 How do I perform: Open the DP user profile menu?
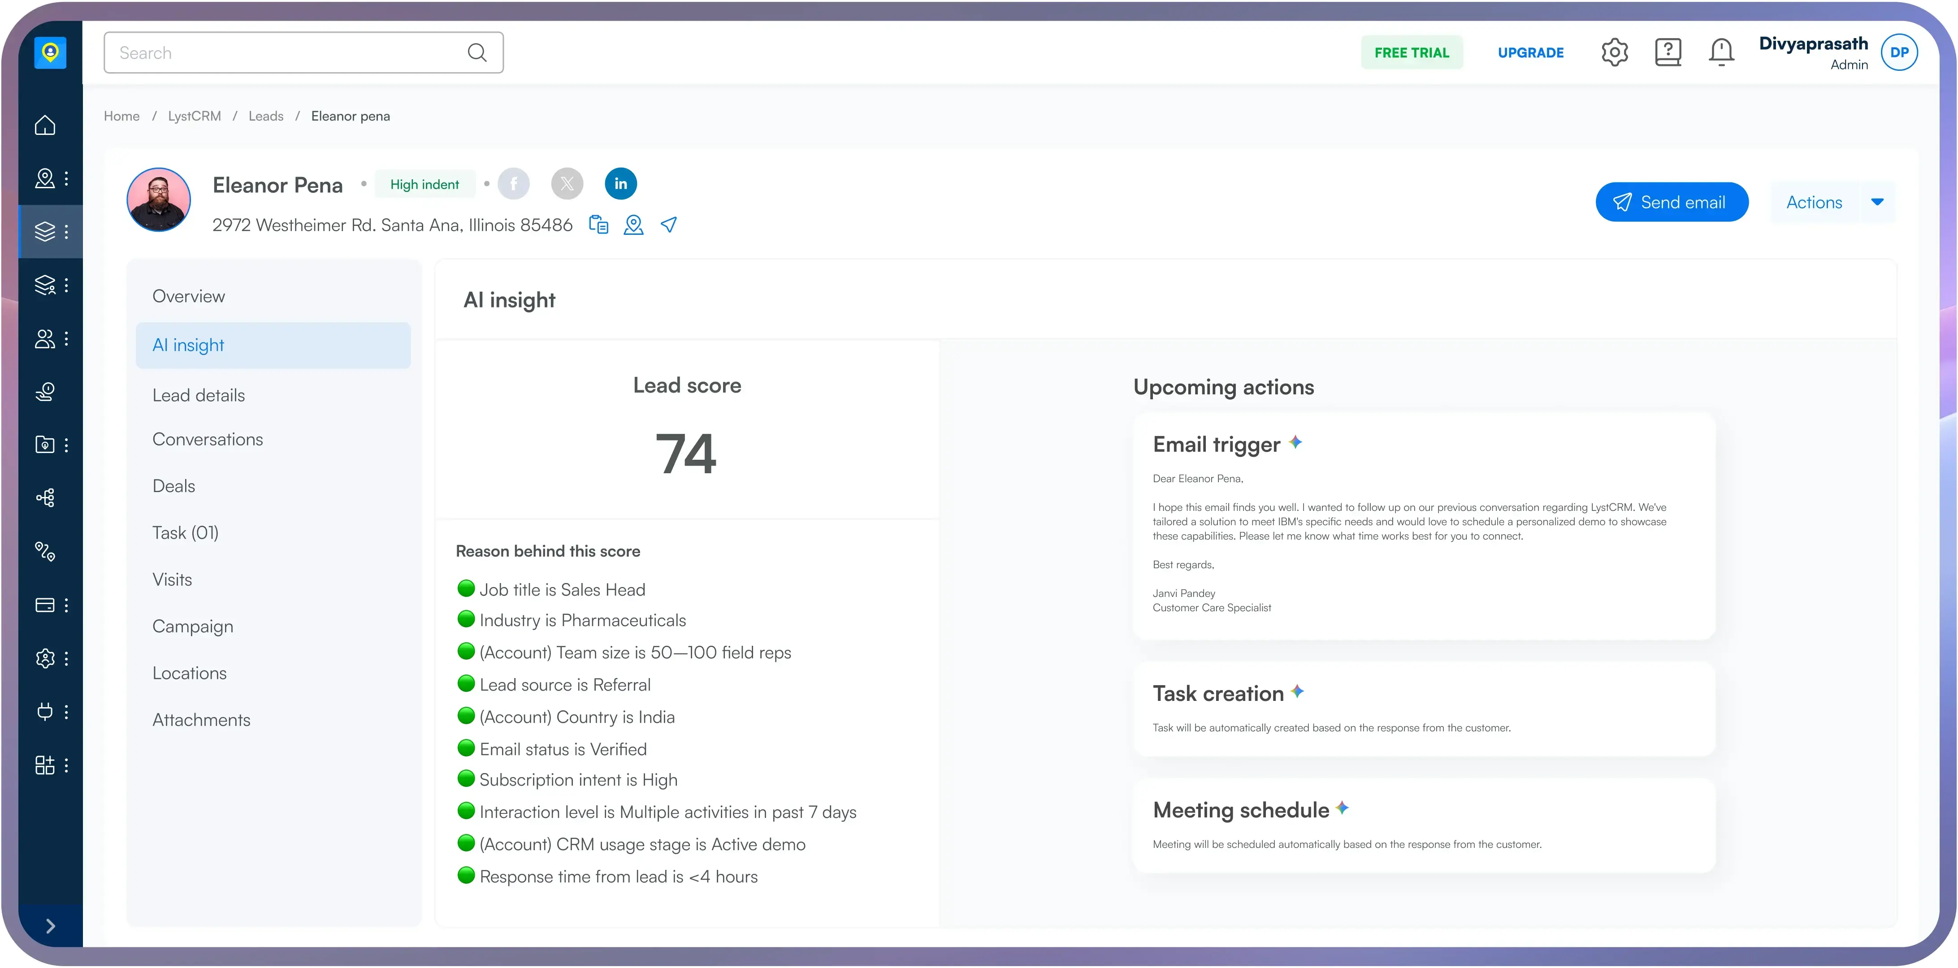click(1899, 52)
